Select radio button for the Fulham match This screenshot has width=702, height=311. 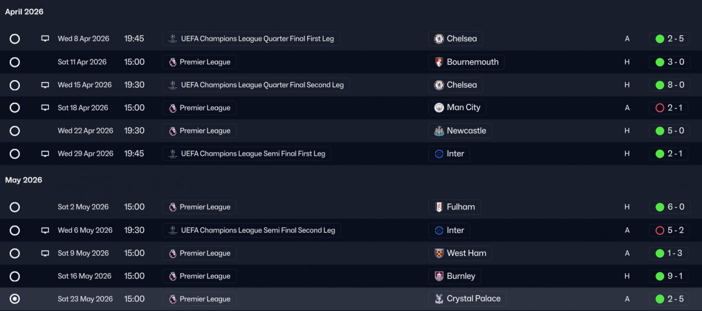tap(15, 207)
